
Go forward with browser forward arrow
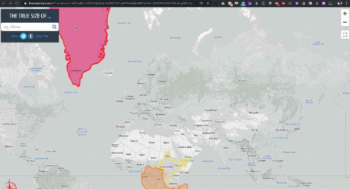(10, 3)
